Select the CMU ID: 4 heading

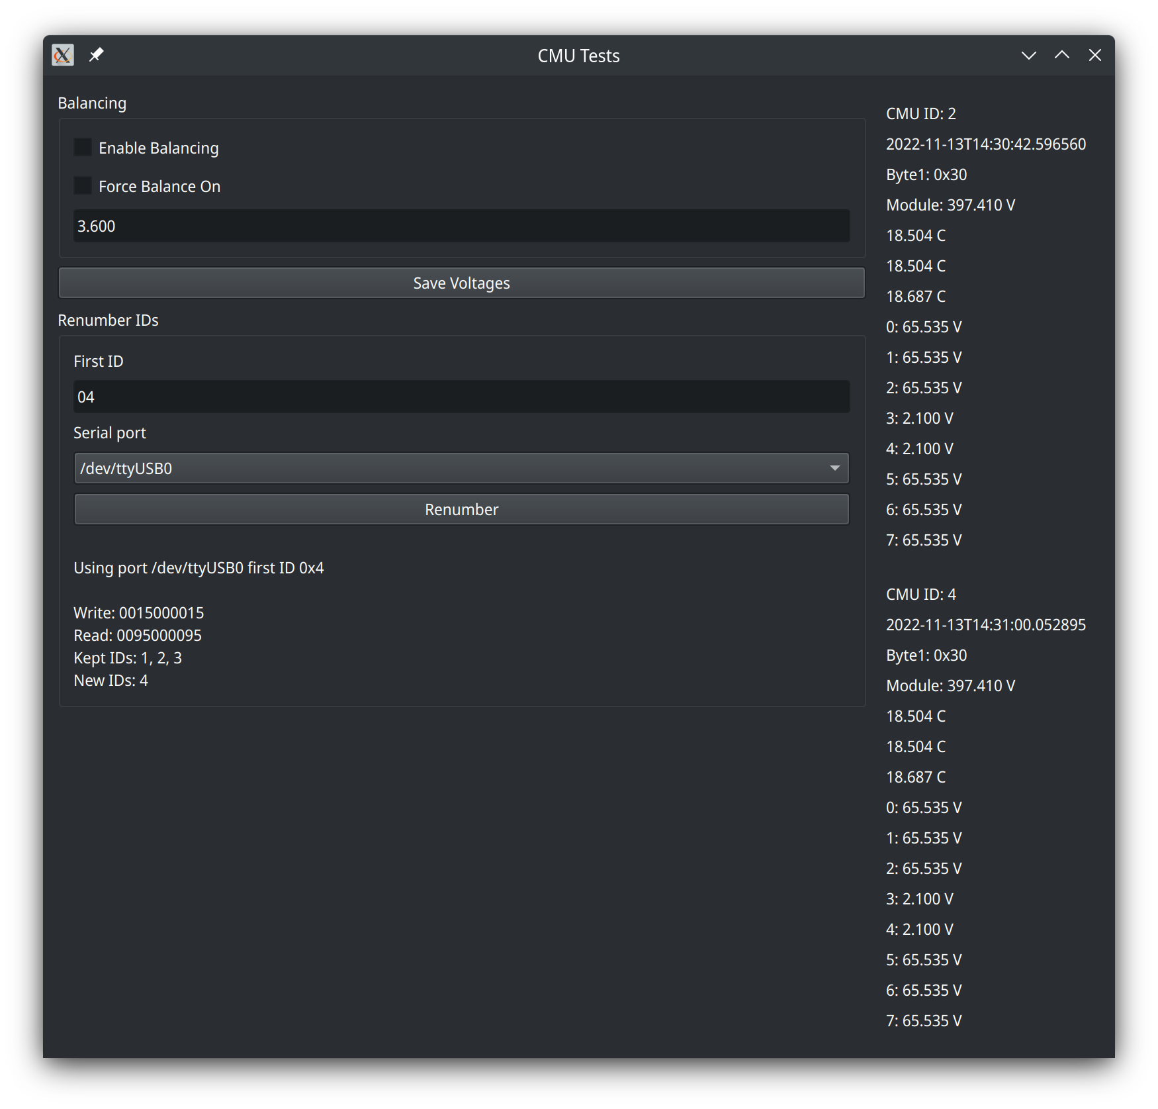[x=920, y=595]
